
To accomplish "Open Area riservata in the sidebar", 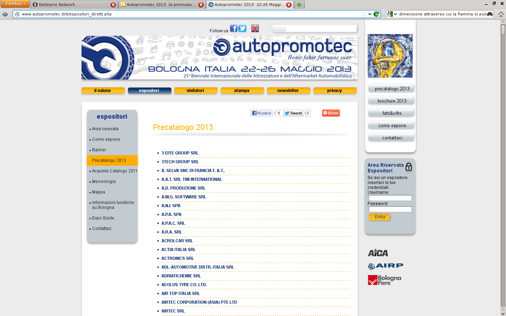I will pos(105,129).
